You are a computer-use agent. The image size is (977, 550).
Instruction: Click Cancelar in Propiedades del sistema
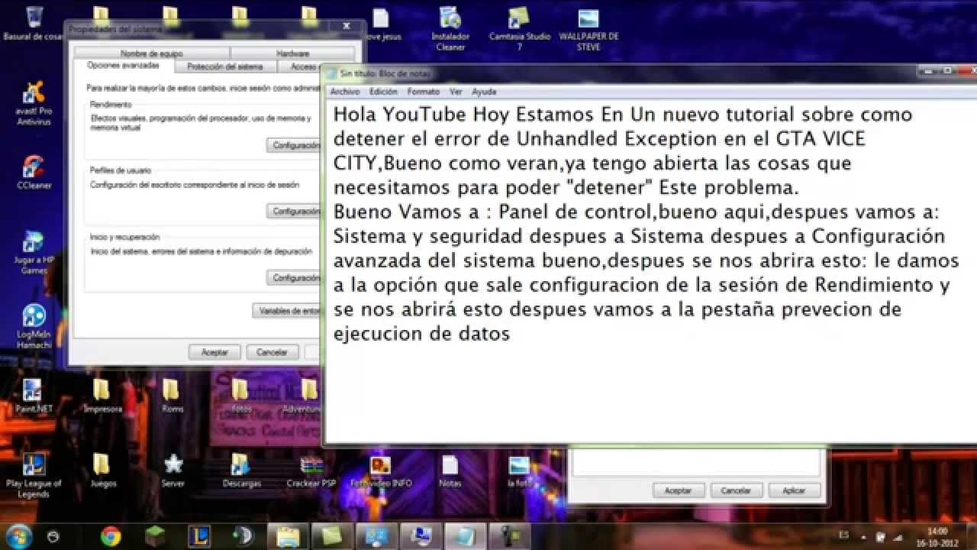[272, 352]
